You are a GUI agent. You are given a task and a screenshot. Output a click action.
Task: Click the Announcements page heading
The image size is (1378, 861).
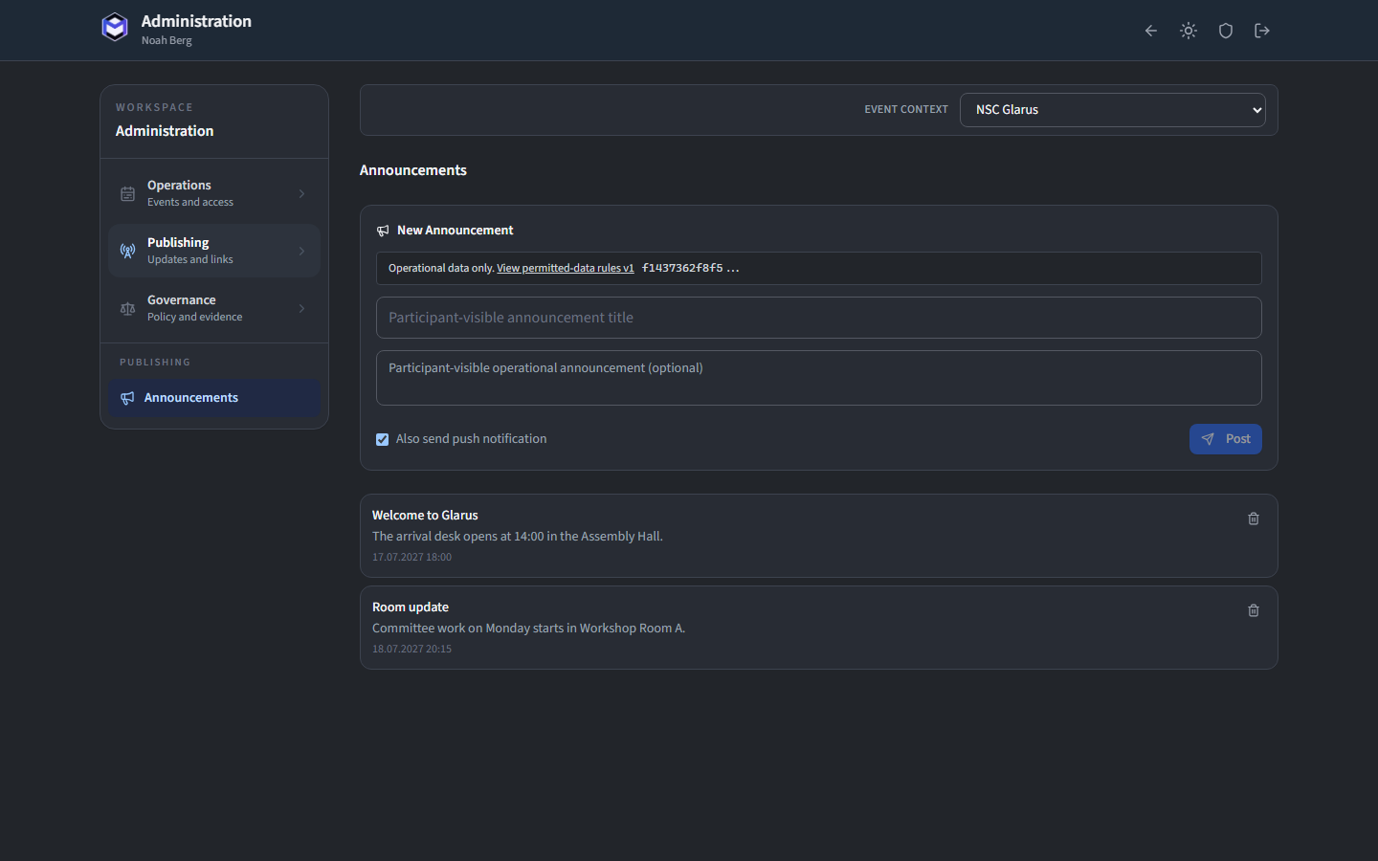click(413, 170)
